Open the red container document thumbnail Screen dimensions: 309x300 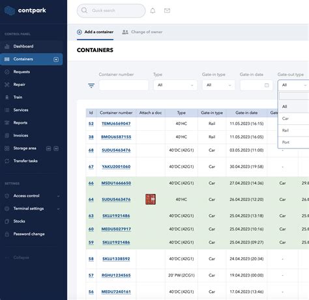tap(151, 199)
